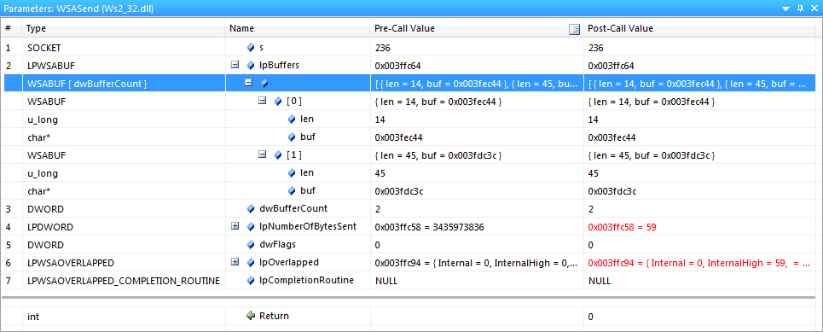Select the 'int' return type cell

[125, 316]
